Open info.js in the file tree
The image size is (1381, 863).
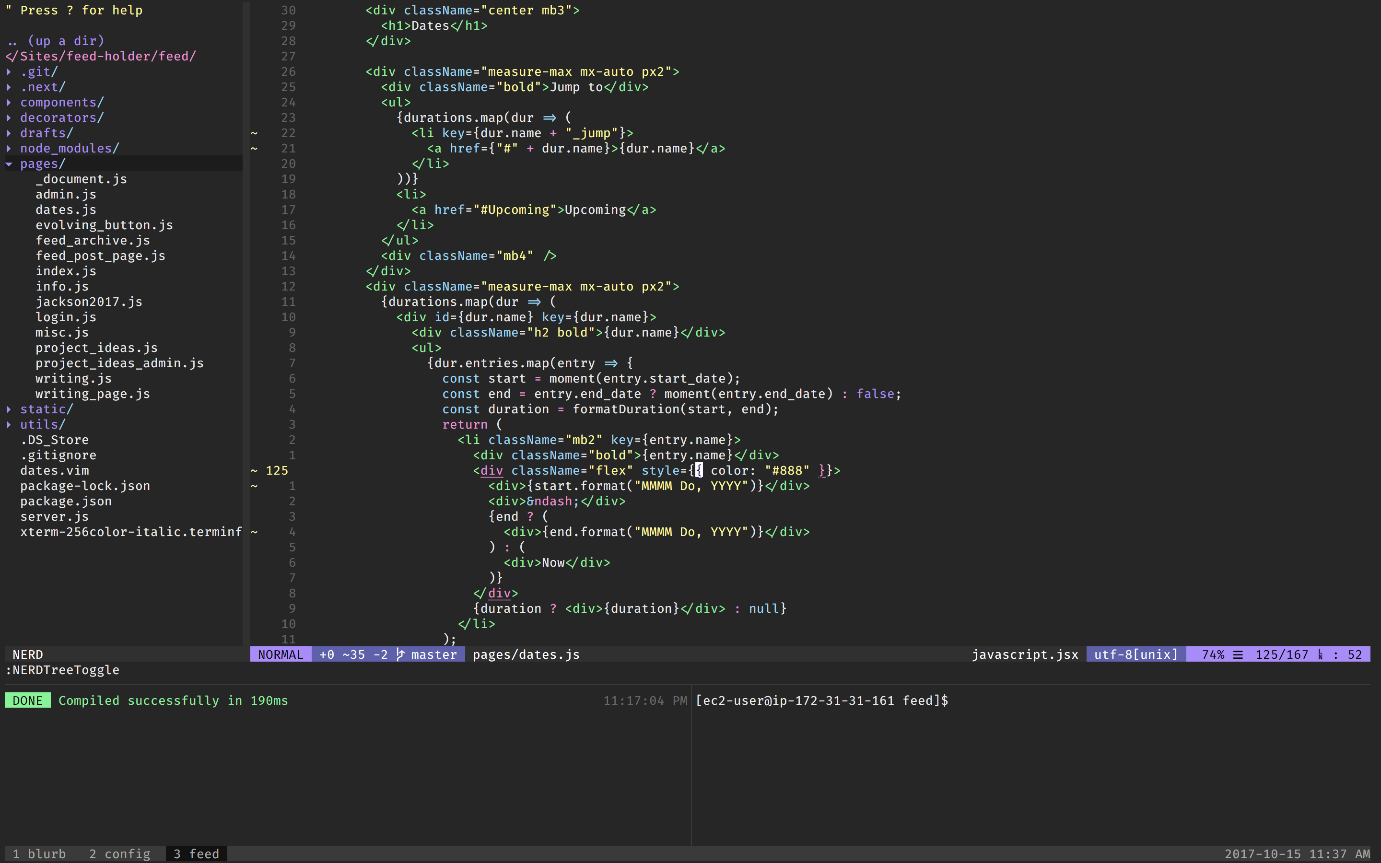click(x=62, y=287)
